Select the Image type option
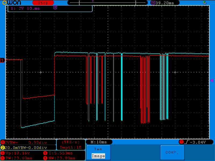This screenshot has height=161, width=215. 98,156
